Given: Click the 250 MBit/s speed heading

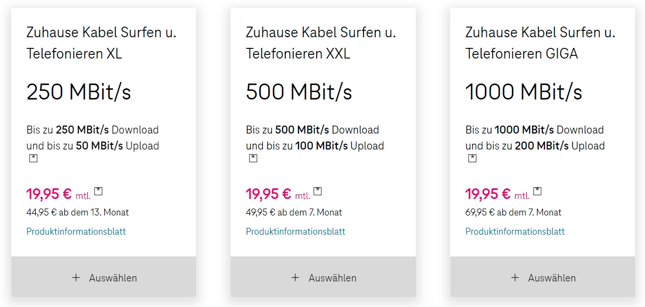Looking at the screenshot, I should click(79, 92).
